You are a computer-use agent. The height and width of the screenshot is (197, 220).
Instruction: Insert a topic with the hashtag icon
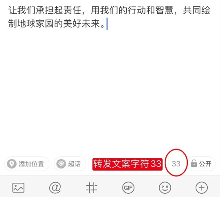coord(92,188)
